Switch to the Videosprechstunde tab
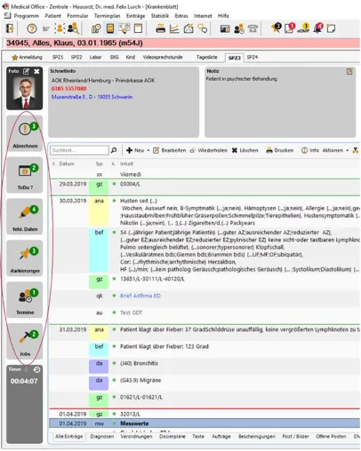 [x=163, y=58]
